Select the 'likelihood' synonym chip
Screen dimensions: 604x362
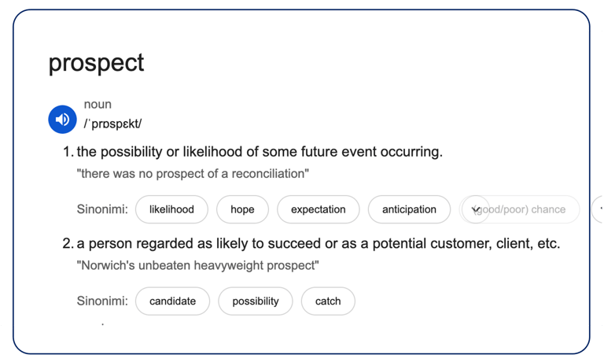[171, 209]
